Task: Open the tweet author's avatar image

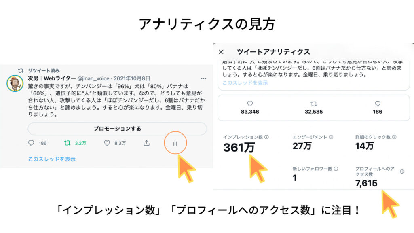Action: pos(15,83)
